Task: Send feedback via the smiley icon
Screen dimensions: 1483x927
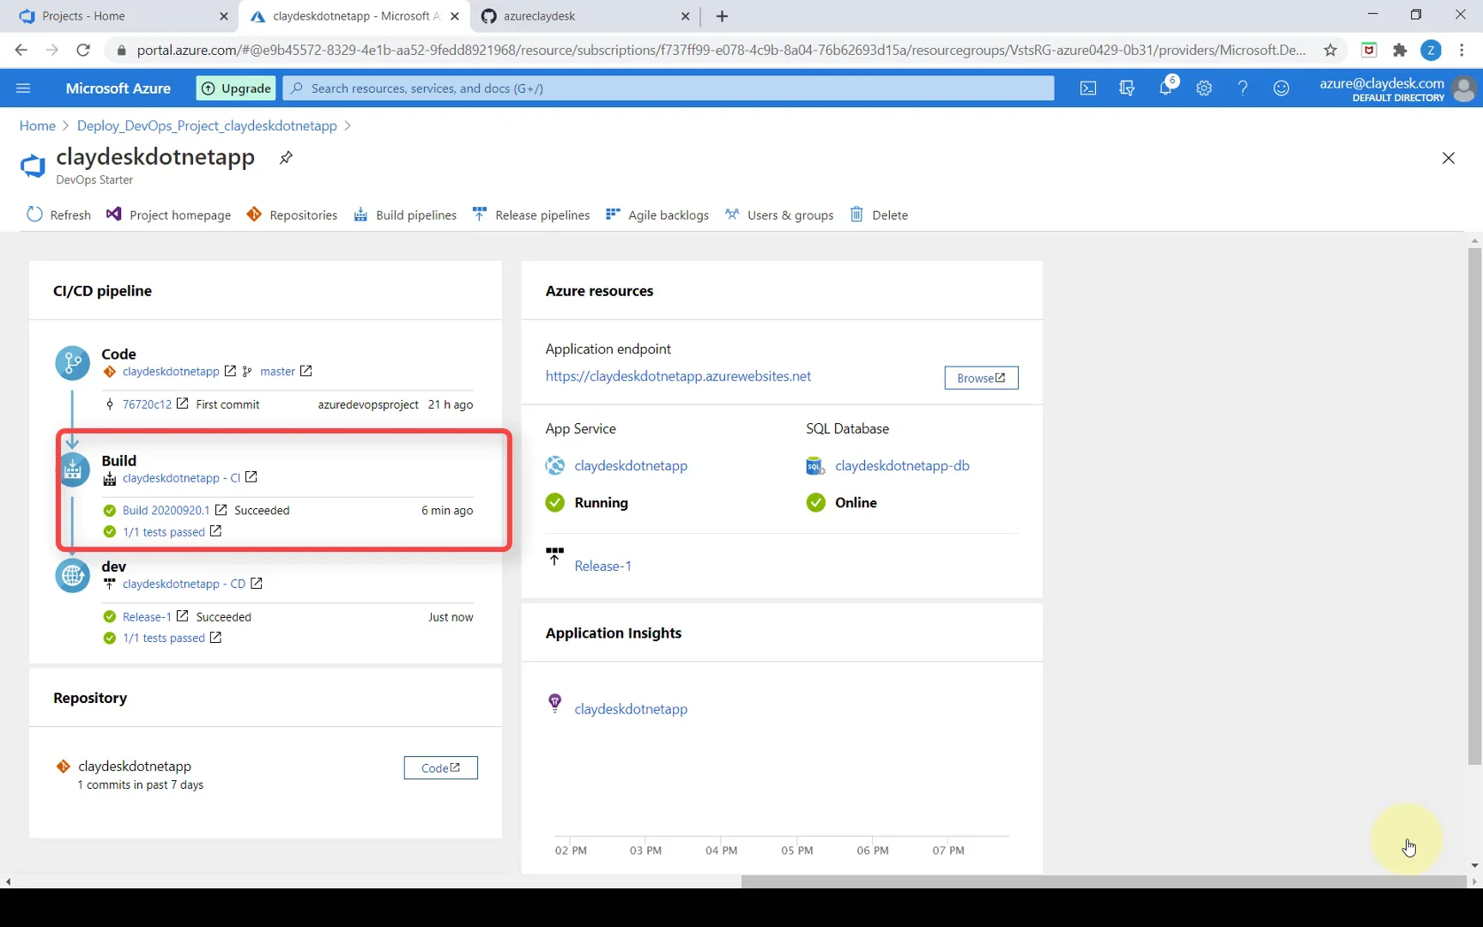Action: (x=1280, y=88)
